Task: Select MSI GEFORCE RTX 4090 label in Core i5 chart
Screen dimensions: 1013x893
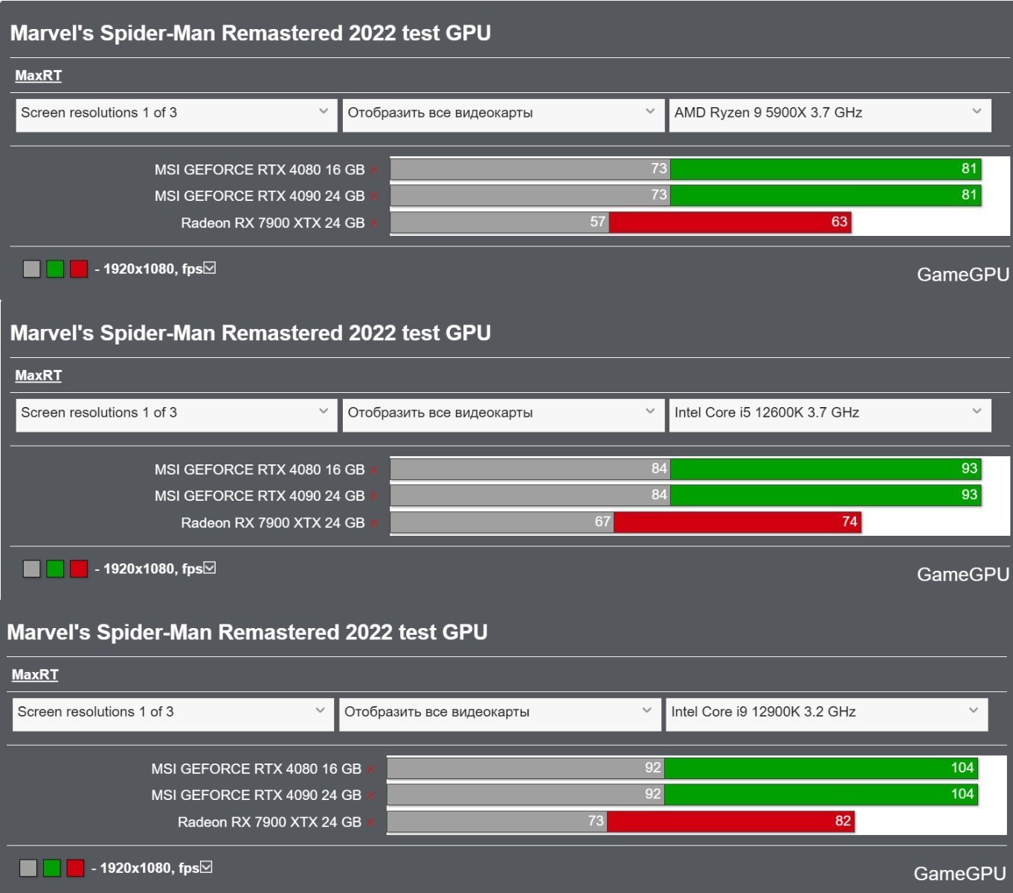Action: click(260, 496)
